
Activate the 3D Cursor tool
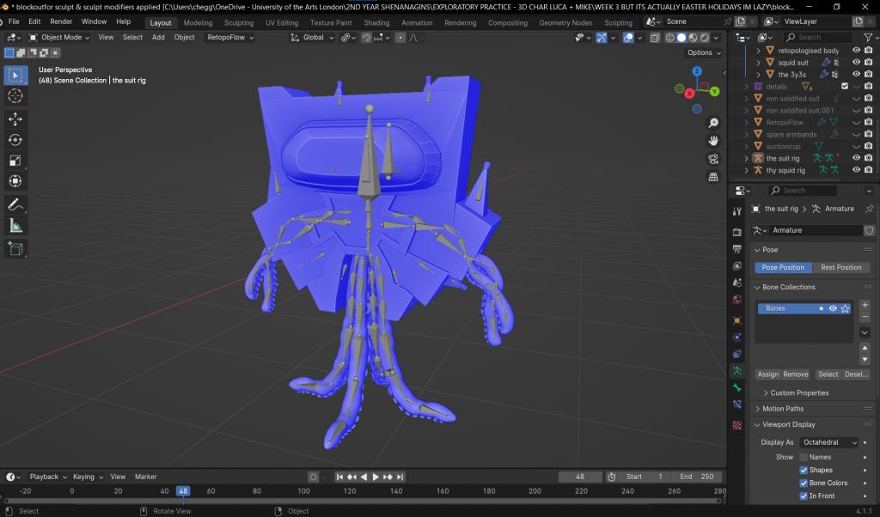15,96
